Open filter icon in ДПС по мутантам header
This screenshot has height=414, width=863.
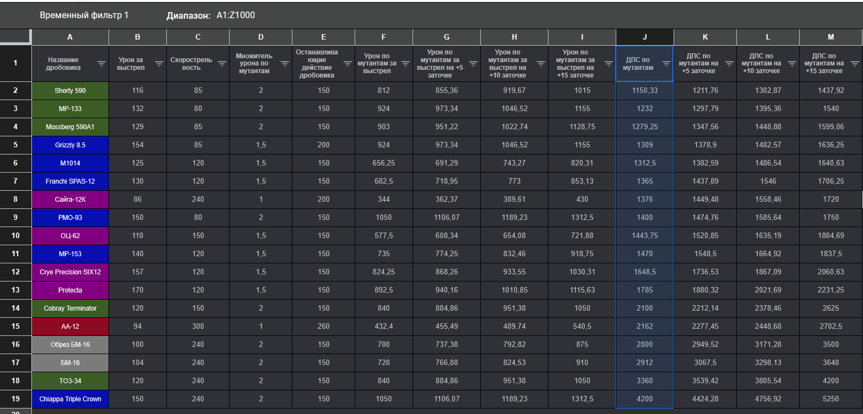(x=666, y=64)
